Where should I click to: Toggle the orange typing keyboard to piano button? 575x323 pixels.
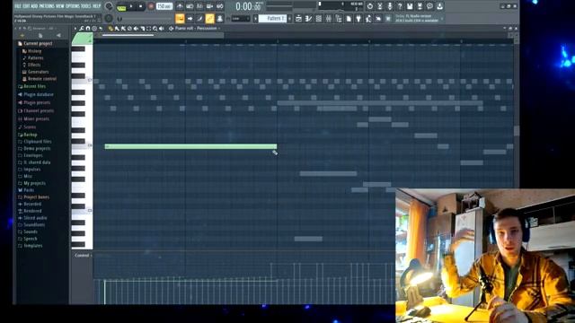(x=180, y=18)
